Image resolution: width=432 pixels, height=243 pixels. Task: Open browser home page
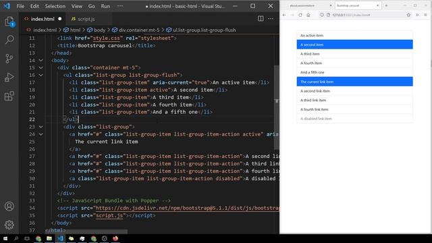click(308, 15)
